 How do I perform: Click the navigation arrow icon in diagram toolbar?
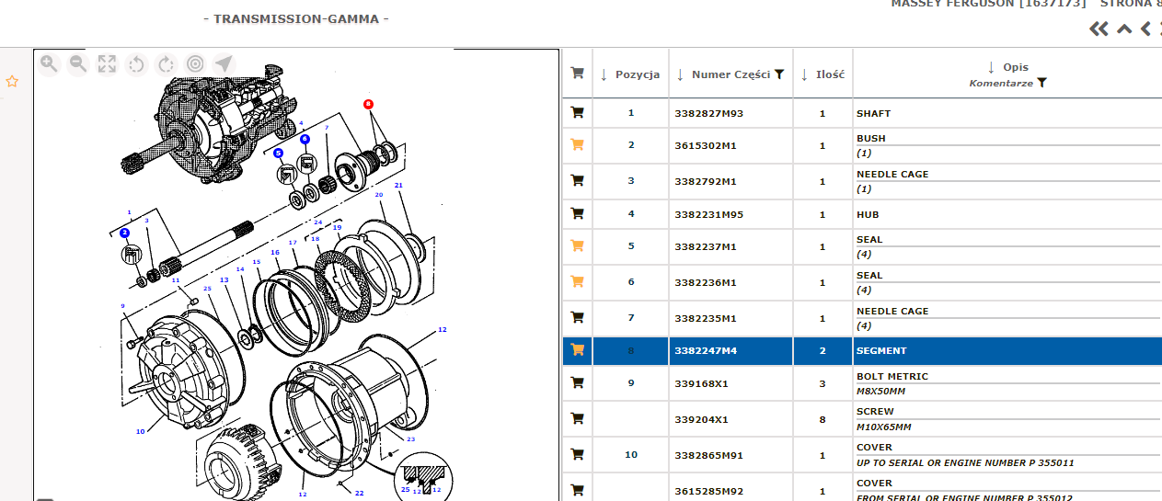point(224,63)
